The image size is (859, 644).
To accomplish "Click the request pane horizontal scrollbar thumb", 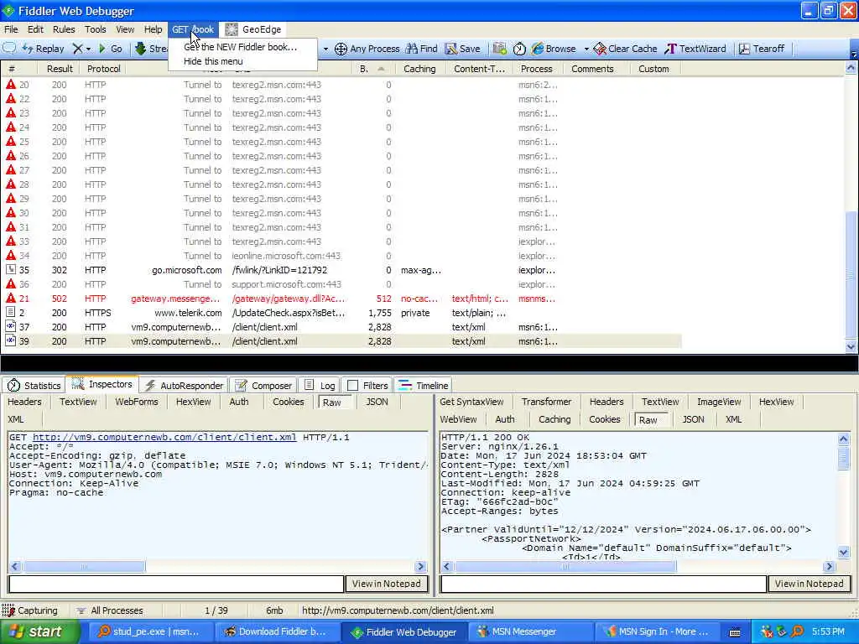I will coord(84,567).
